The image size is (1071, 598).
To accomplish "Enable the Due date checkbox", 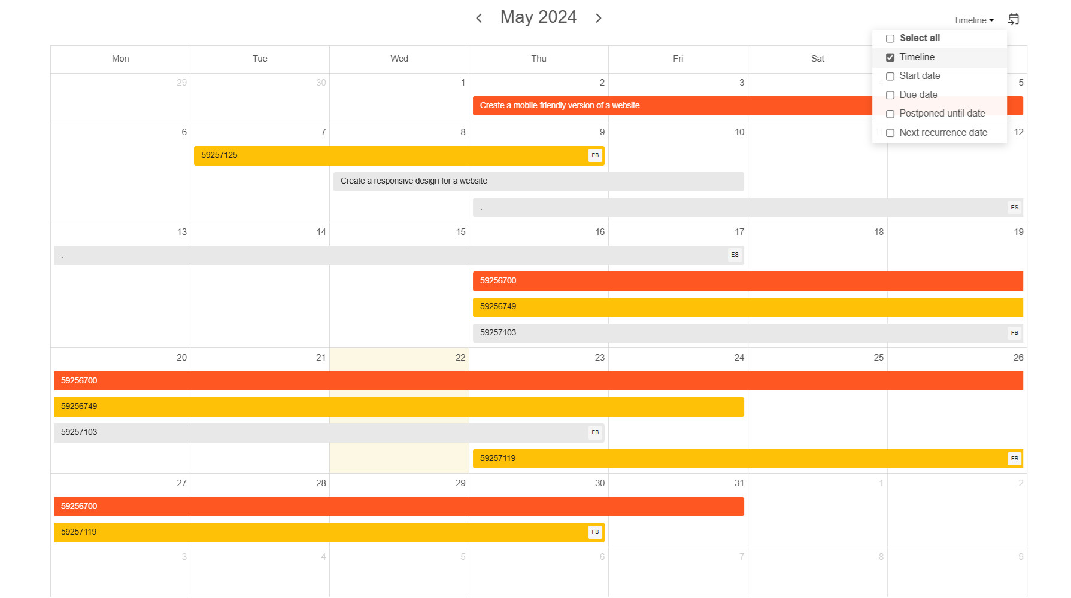I will [890, 95].
